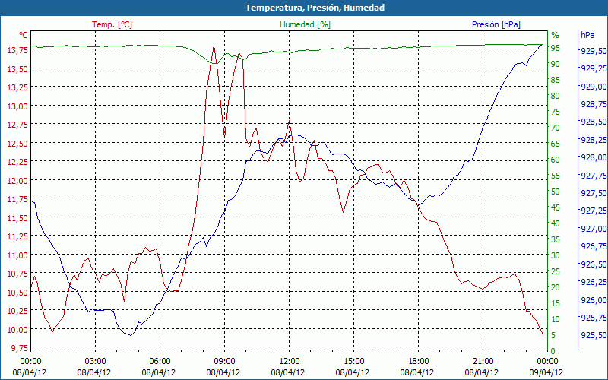Click time axis label '06:00'
Screen dimensions: 608x380
(160, 362)
